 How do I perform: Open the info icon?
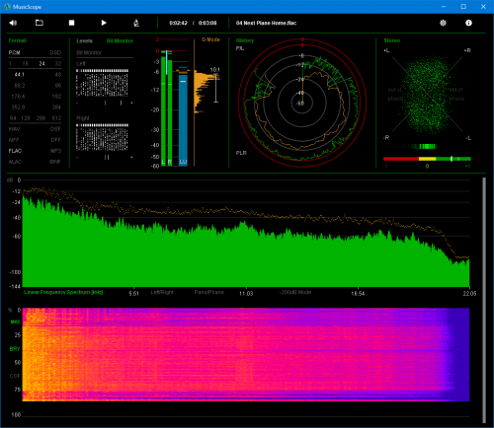tap(468, 23)
